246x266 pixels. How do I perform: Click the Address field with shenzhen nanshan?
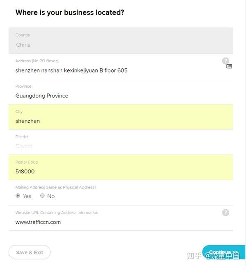click(x=121, y=66)
